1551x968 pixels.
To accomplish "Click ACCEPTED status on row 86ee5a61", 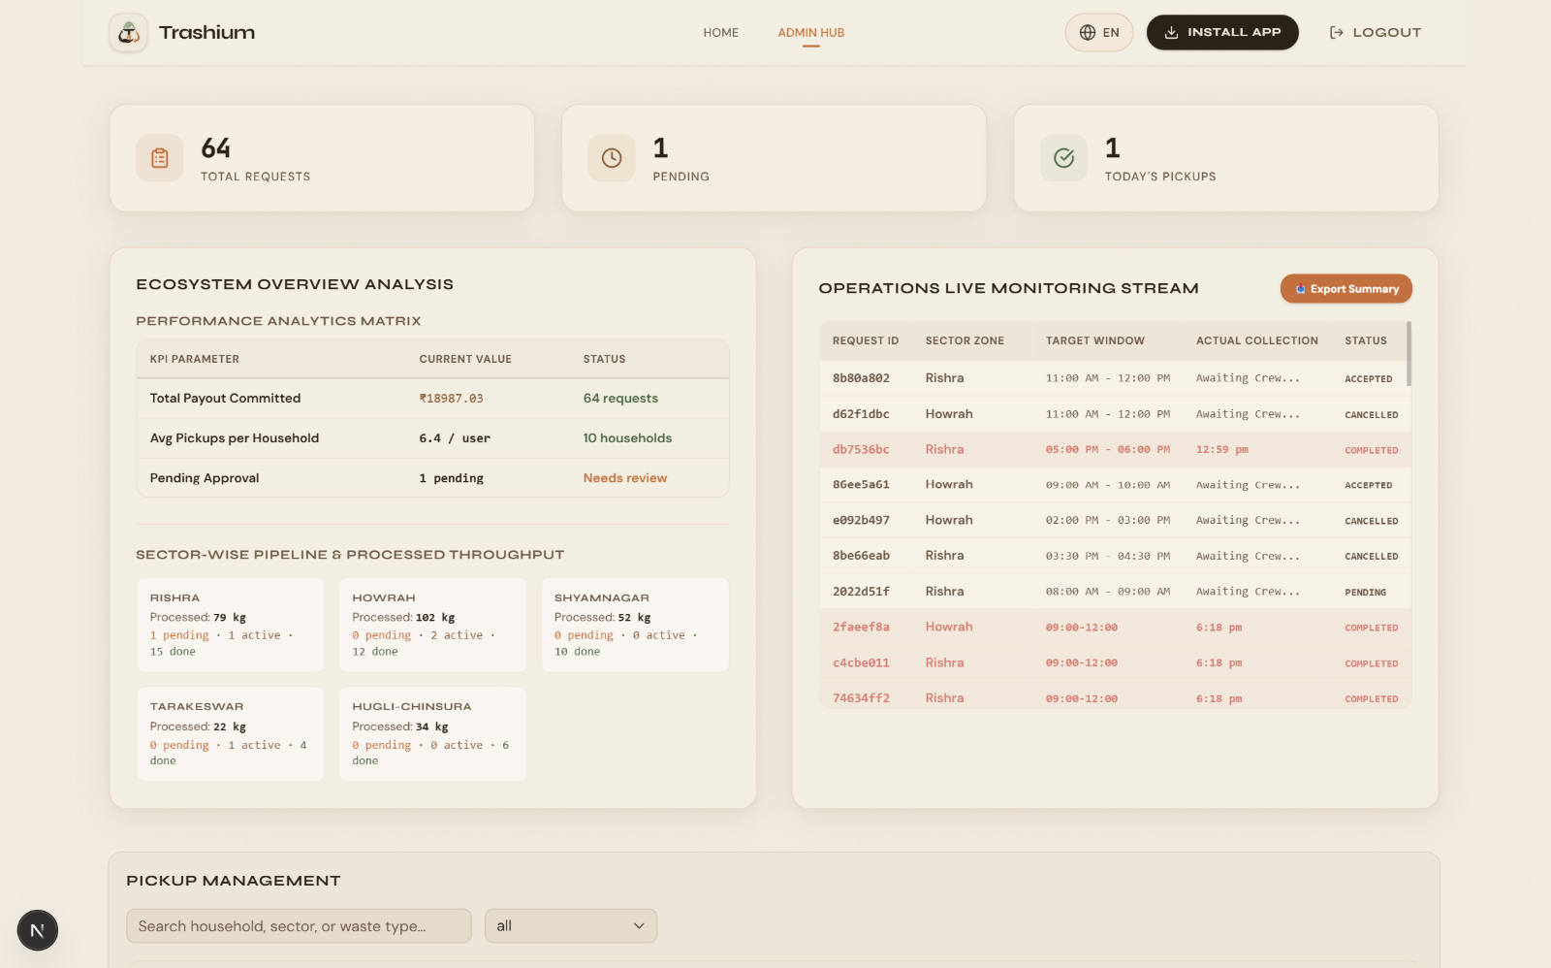I will tap(1368, 486).
